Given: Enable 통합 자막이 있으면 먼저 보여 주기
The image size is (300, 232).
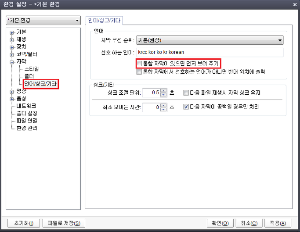Looking at the screenshot, I should (139, 64).
